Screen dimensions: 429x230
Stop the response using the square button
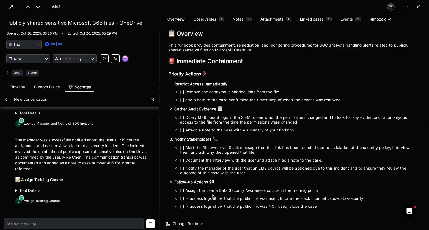coord(150,224)
